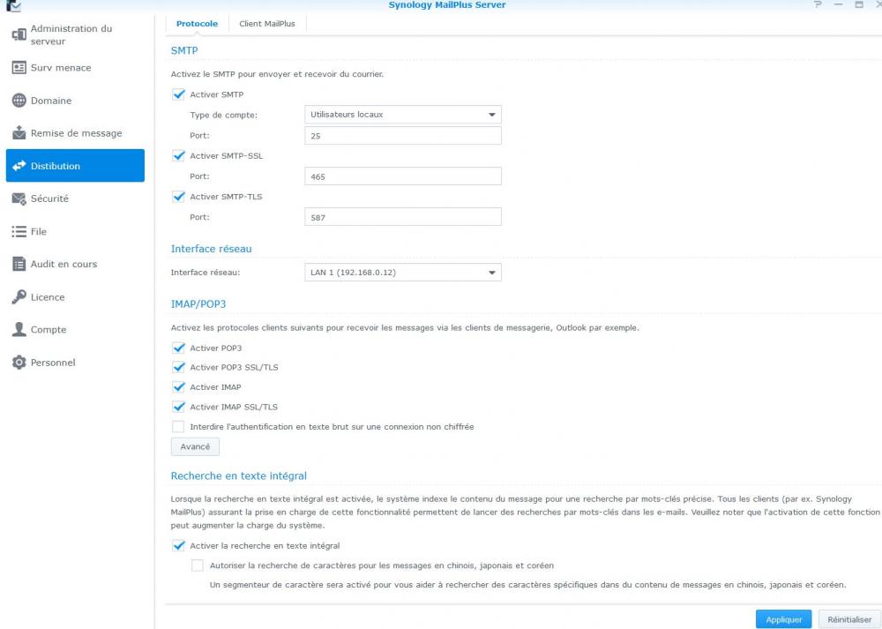
Task: Uncheck Activer POP3 SSL/TLS
Action: click(x=178, y=367)
